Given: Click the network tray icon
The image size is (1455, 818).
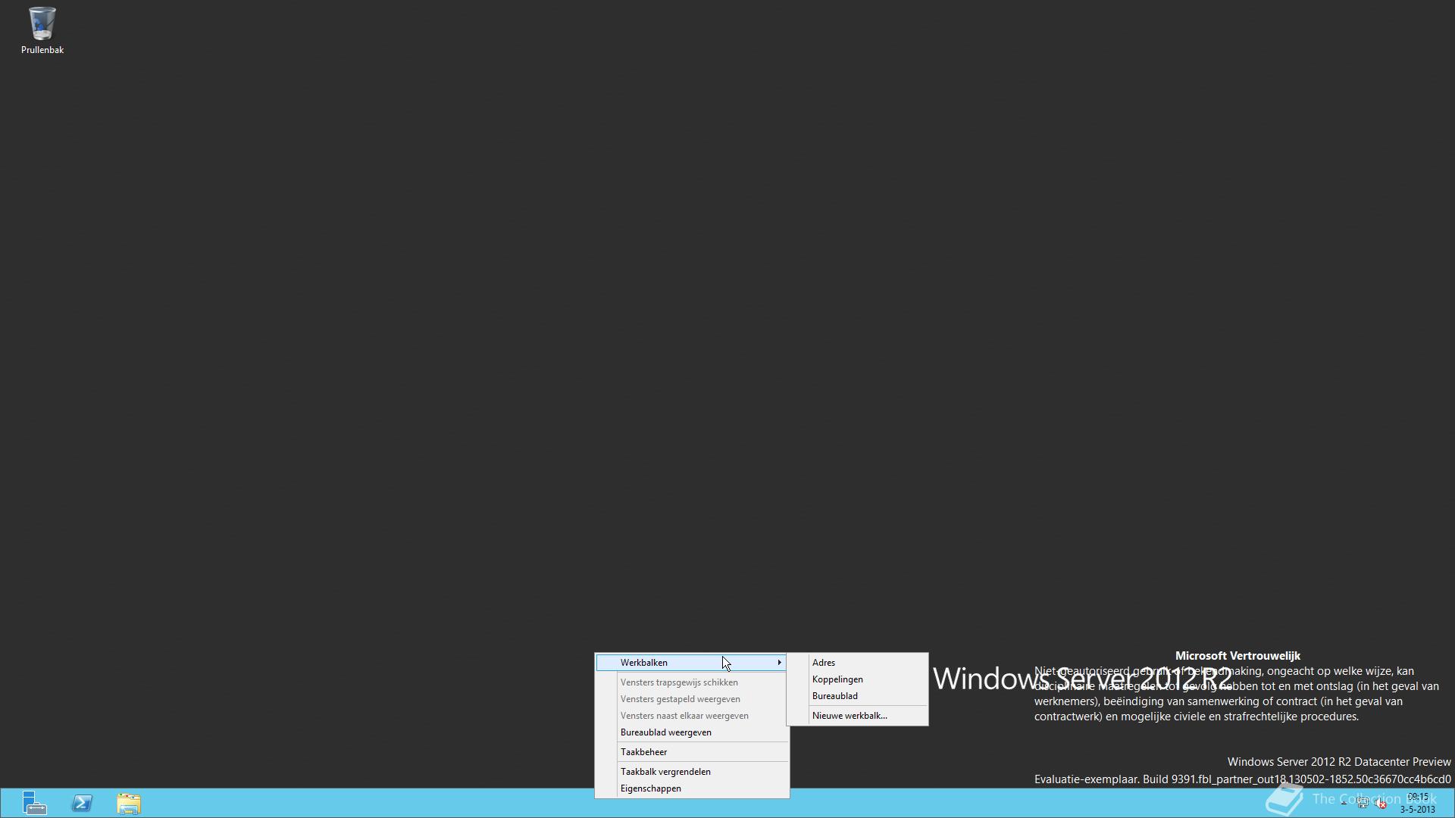Looking at the screenshot, I should click(x=1363, y=804).
